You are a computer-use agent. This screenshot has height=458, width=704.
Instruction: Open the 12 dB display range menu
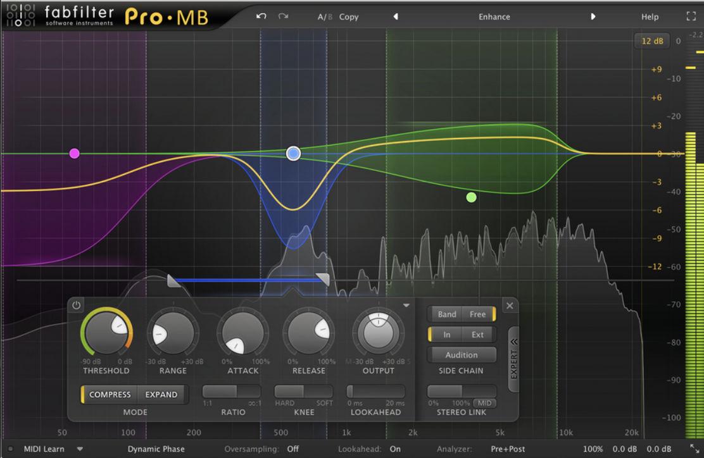coord(652,41)
